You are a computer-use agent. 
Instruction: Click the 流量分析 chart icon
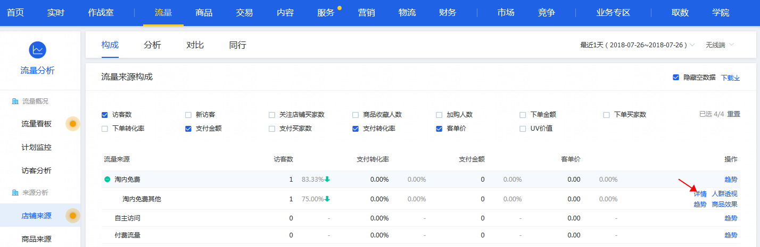click(x=37, y=50)
